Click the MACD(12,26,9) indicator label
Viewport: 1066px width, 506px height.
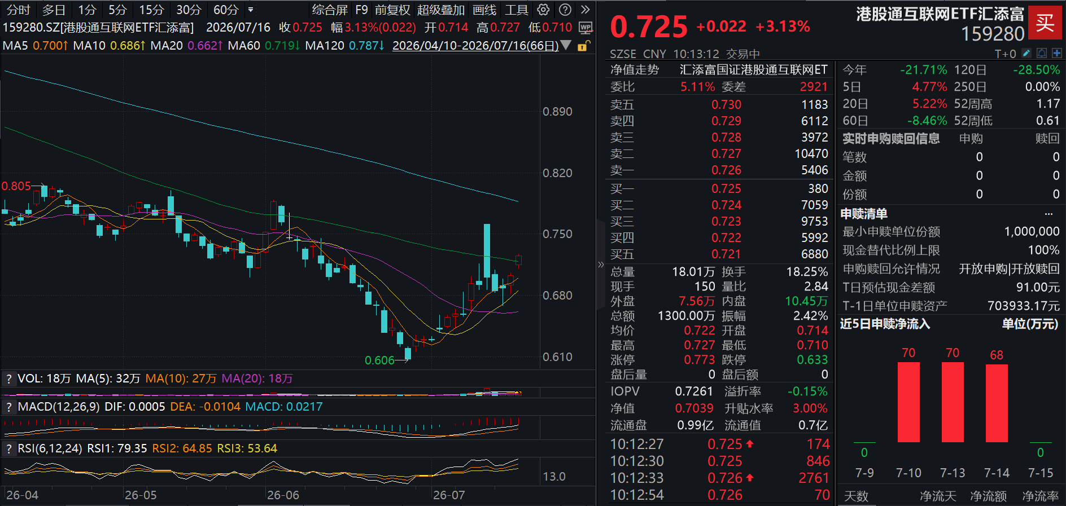pos(59,407)
